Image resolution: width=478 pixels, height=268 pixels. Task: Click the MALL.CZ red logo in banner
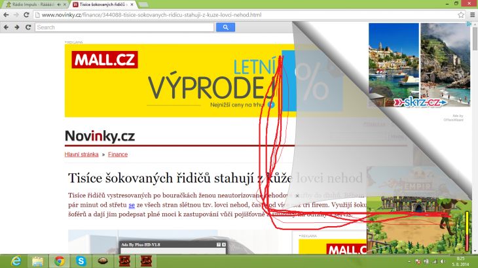pyautogui.click(x=105, y=59)
